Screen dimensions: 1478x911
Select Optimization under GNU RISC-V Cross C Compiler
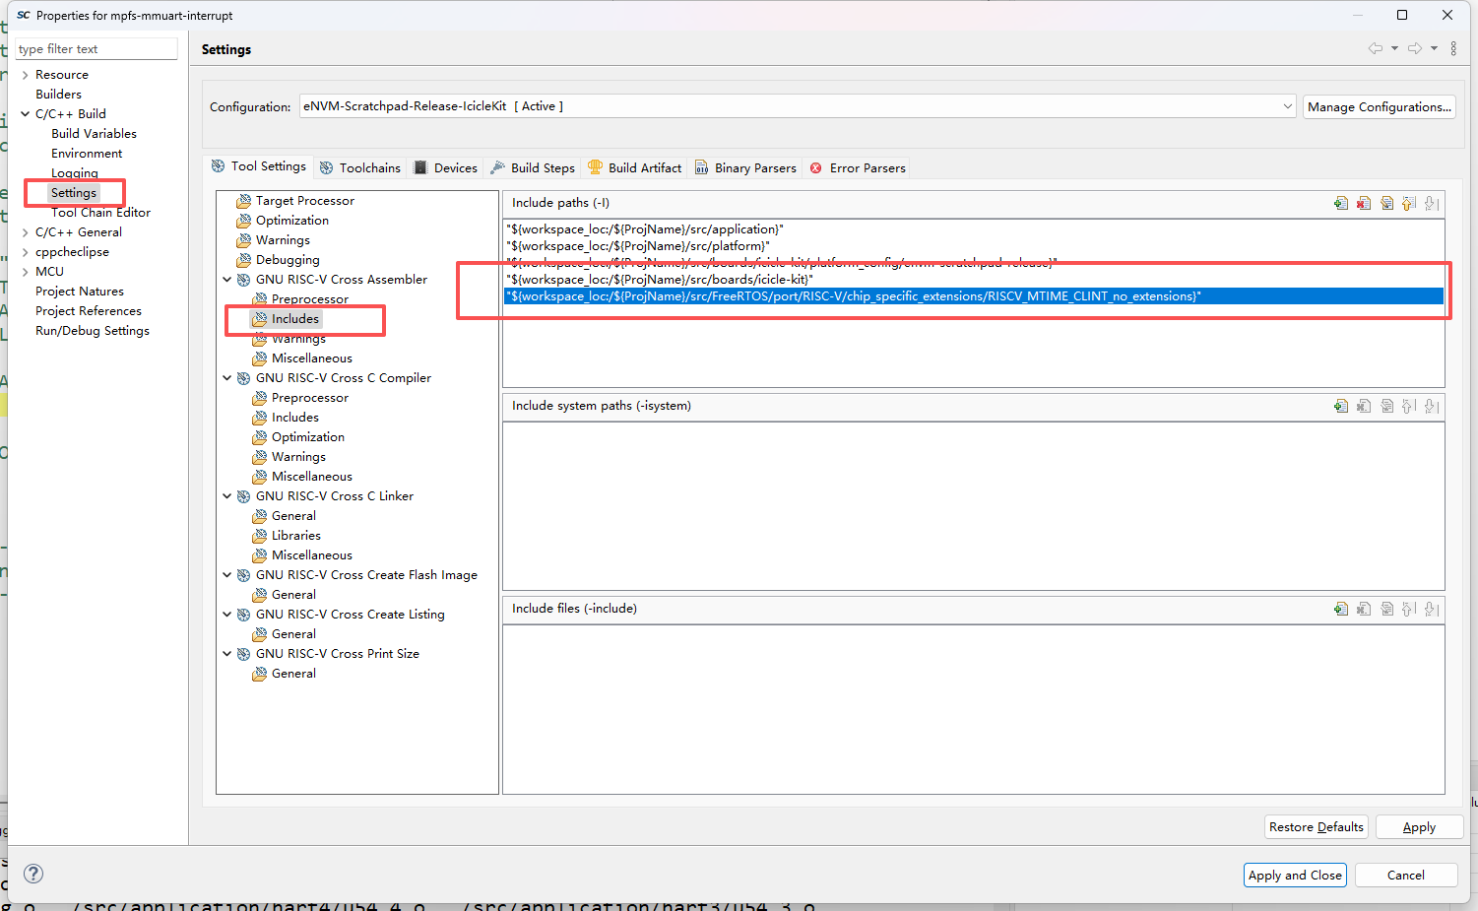click(307, 437)
